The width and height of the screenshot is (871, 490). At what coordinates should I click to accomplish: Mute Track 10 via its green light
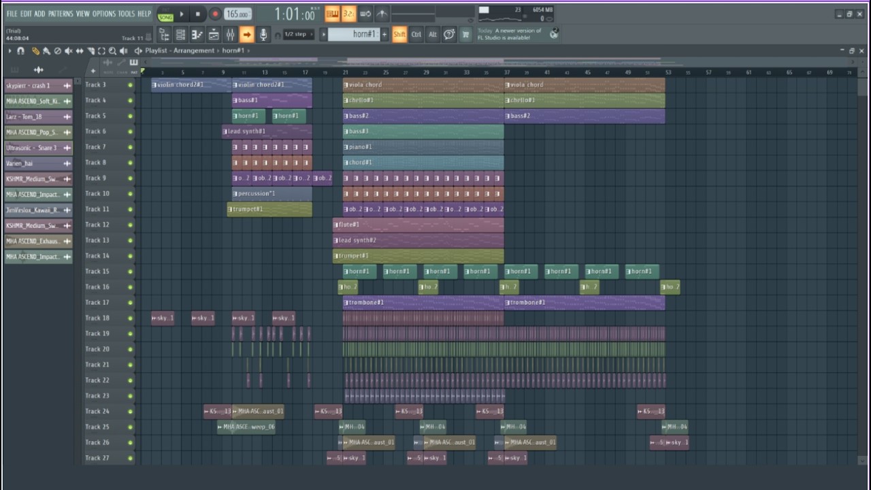[130, 194]
